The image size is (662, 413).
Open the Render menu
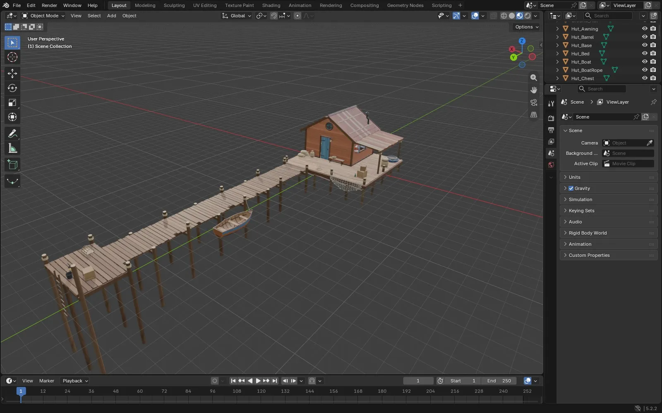click(x=49, y=5)
